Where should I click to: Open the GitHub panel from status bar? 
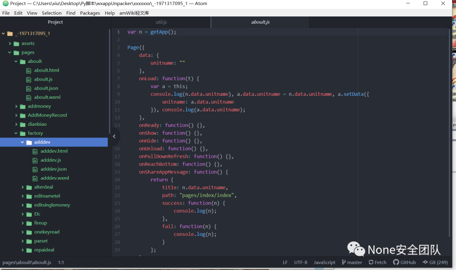(x=404, y=262)
